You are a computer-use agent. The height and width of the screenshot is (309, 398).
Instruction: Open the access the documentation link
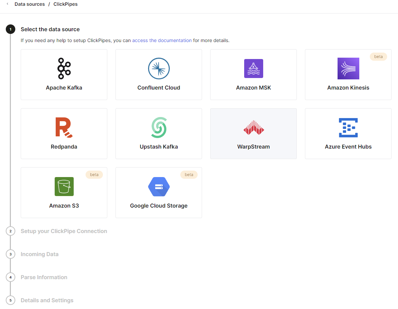(162, 40)
